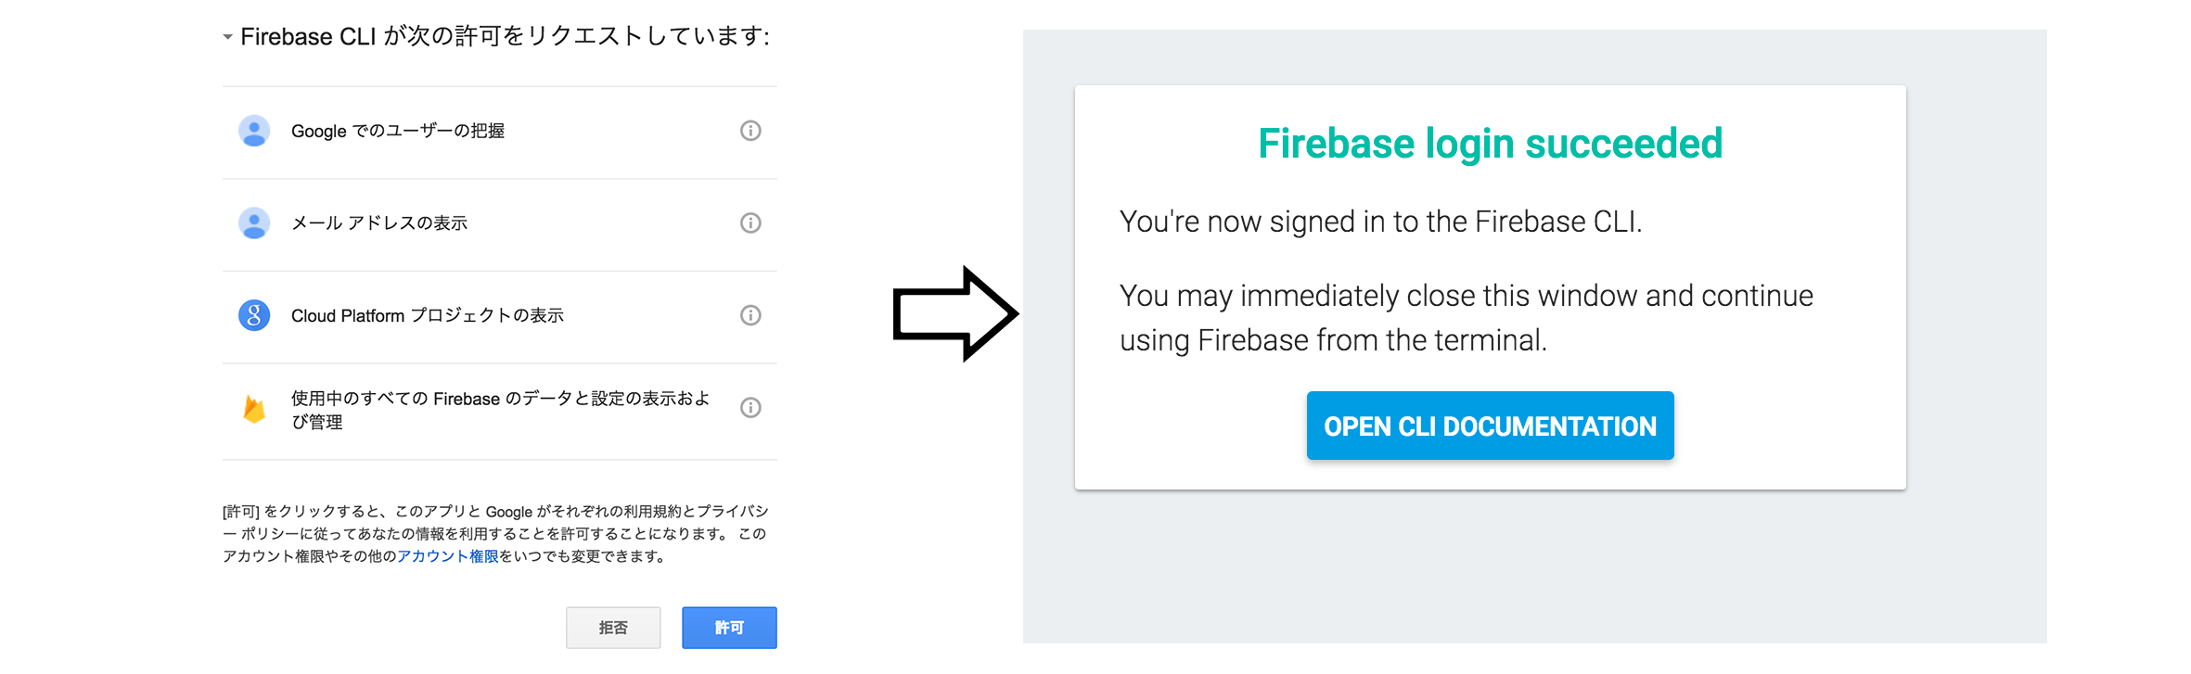
Task: Click the Cloud Platform g logo icon
Action: pos(252,315)
